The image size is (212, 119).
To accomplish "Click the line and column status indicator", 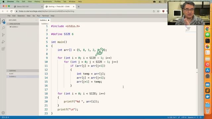I will (172, 117).
